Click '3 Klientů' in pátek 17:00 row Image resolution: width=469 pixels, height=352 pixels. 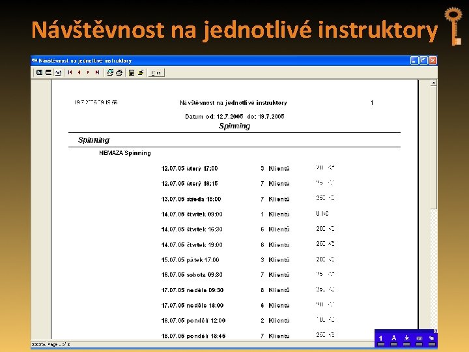275,260
